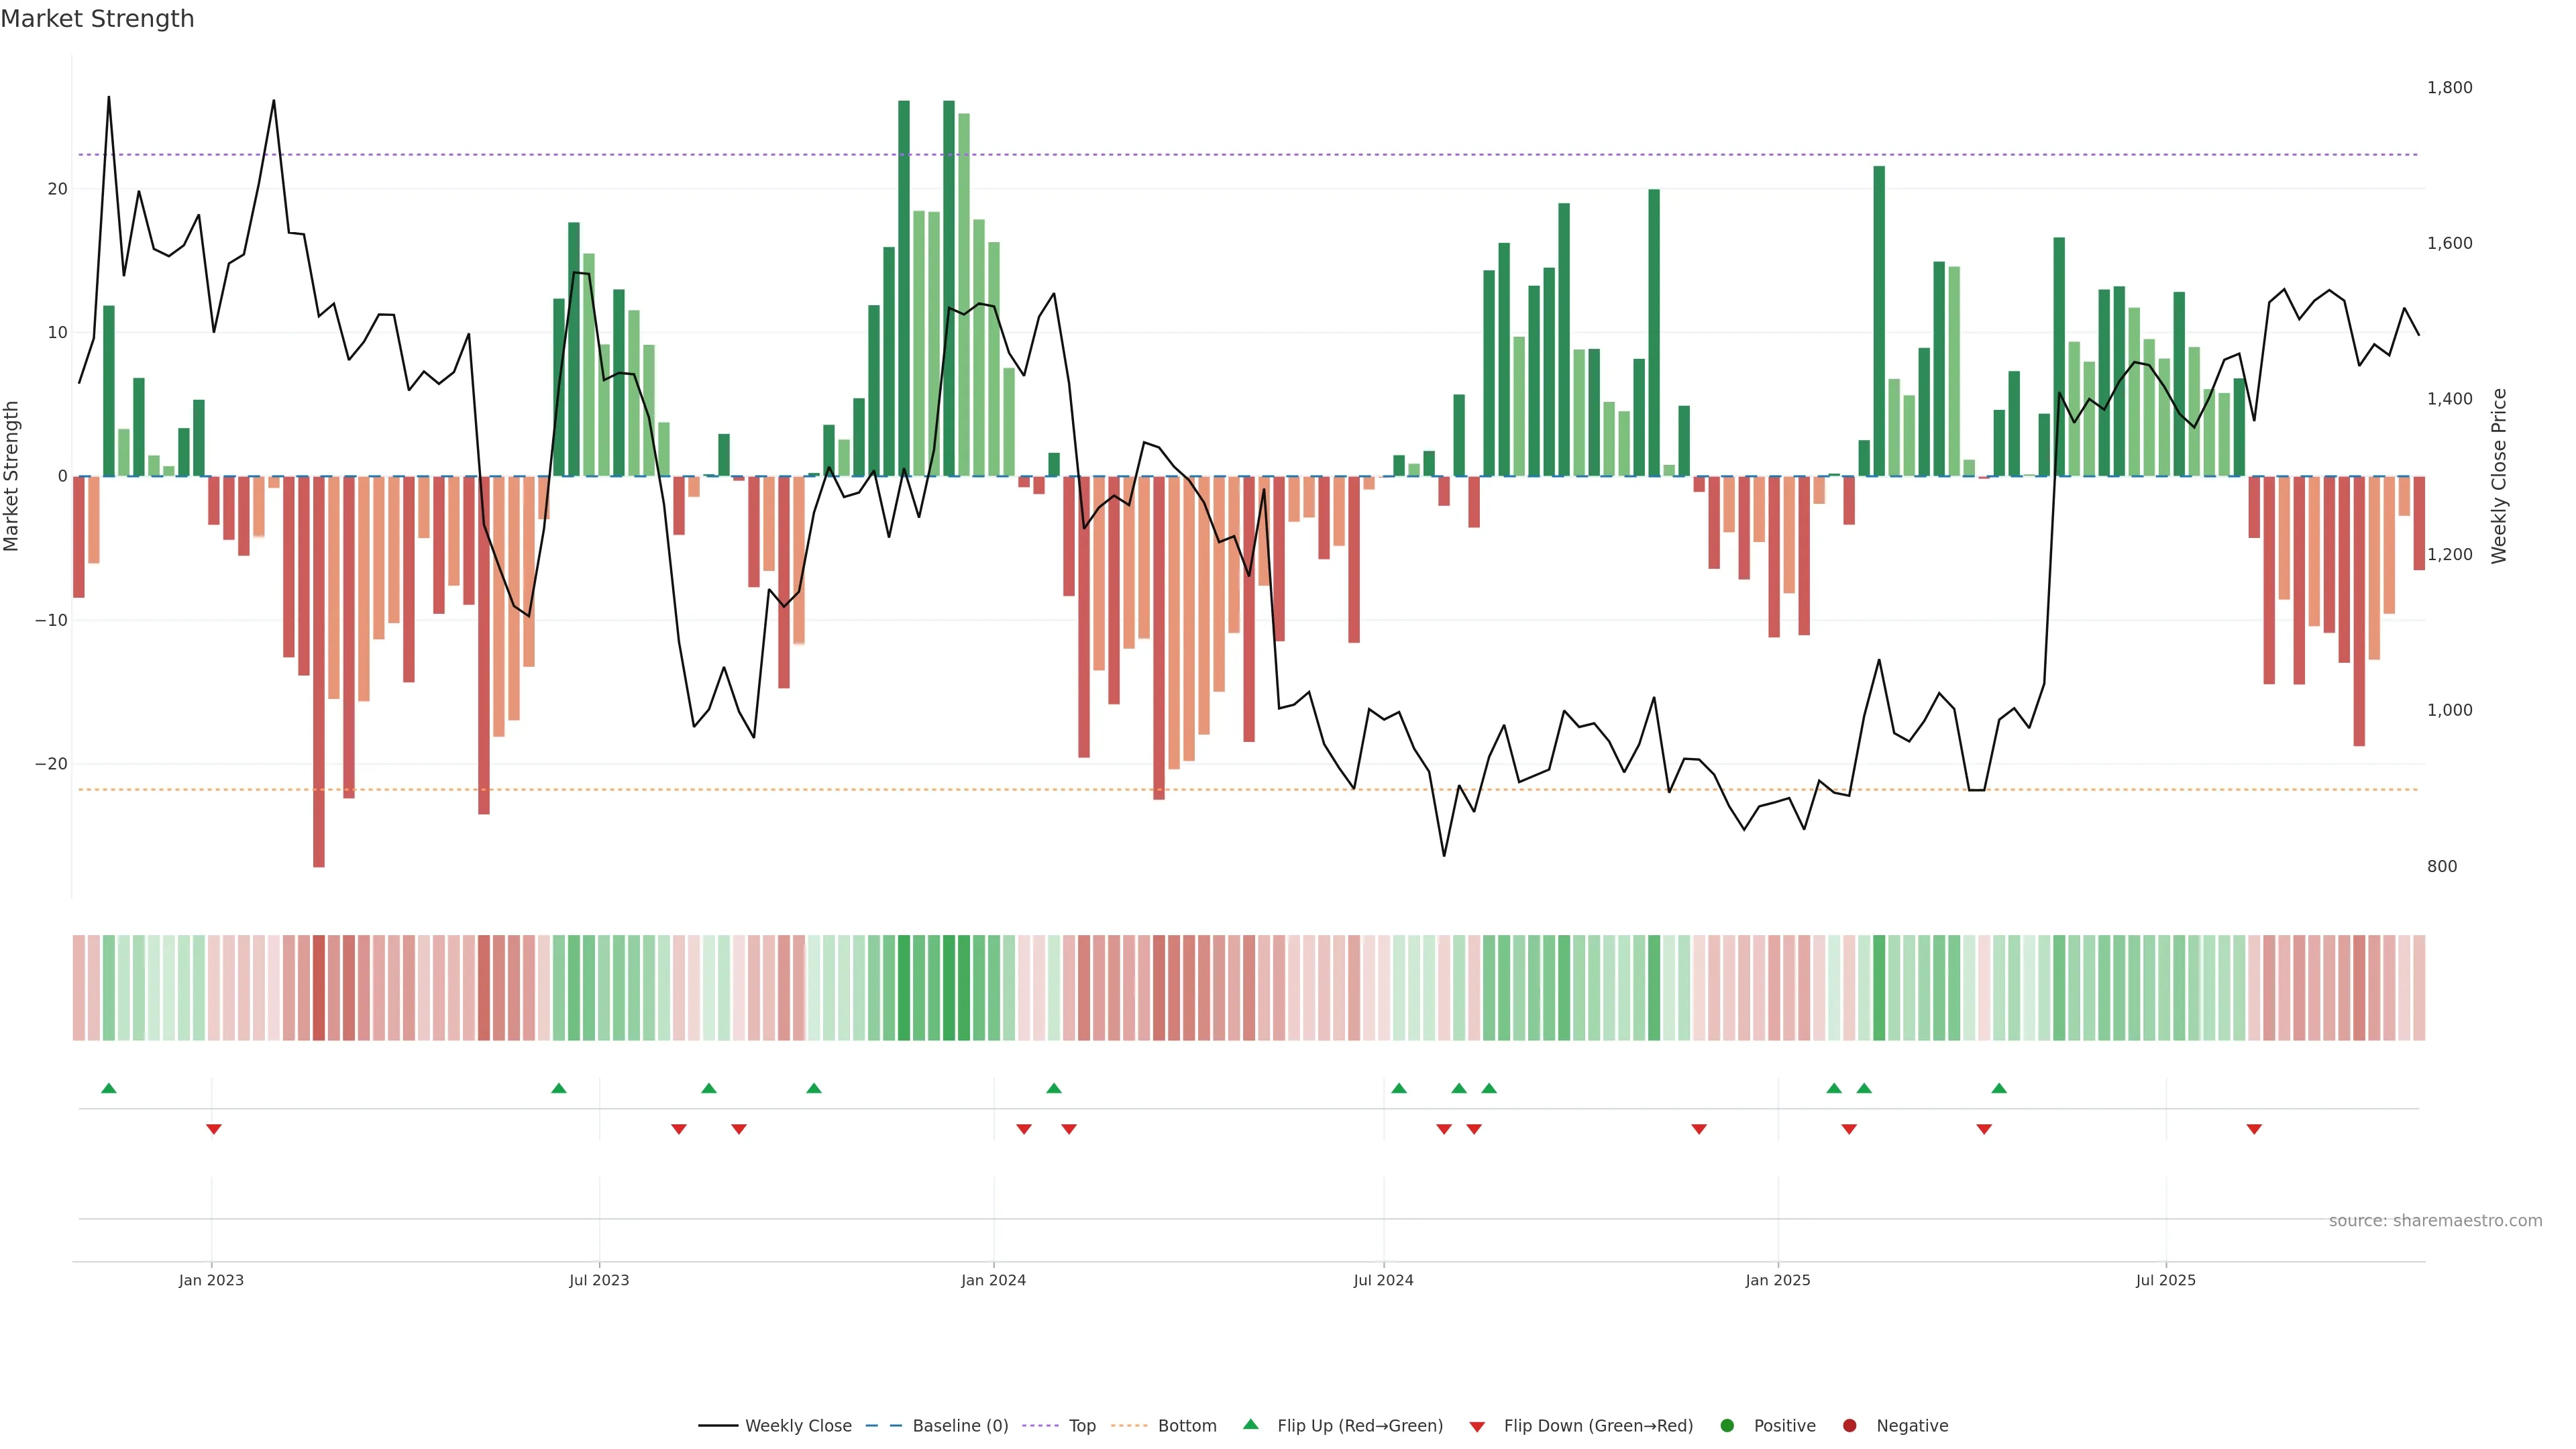Click the Jul 2025 x-axis label
The width and height of the screenshot is (2576, 1449).
point(2165,1280)
